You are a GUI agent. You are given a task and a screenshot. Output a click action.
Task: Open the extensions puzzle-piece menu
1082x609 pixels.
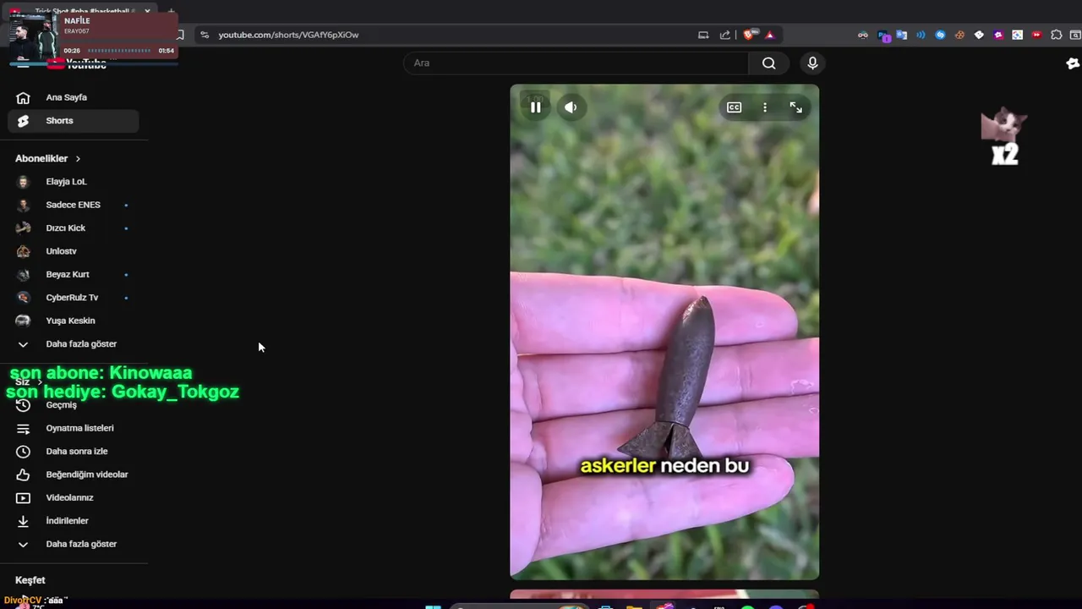tap(1057, 35)
